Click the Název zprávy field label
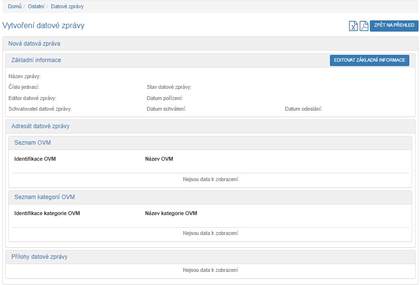Screen dimensions: 420x285 25,76
